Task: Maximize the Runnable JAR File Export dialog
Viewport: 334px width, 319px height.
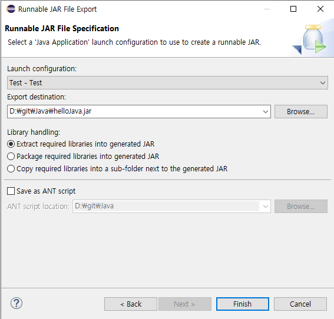Action: pos(293,9)
